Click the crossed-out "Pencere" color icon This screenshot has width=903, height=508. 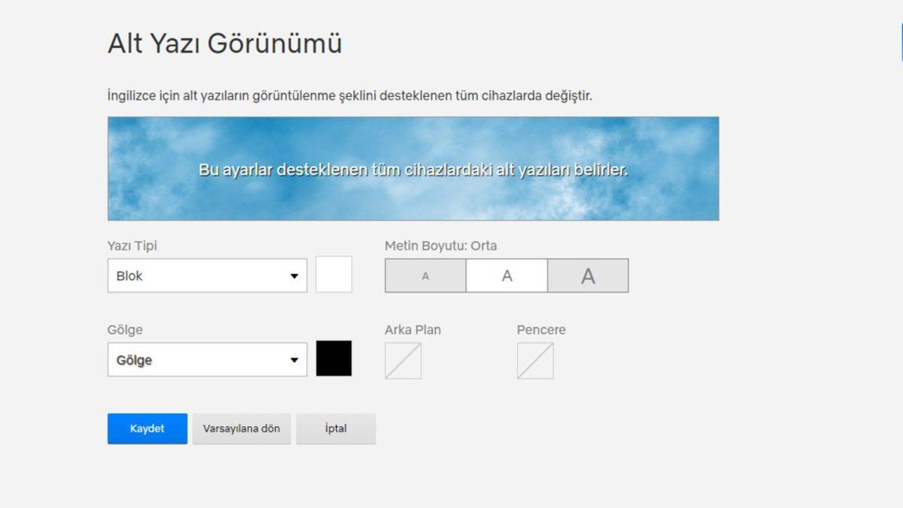(x=534, y=362)
